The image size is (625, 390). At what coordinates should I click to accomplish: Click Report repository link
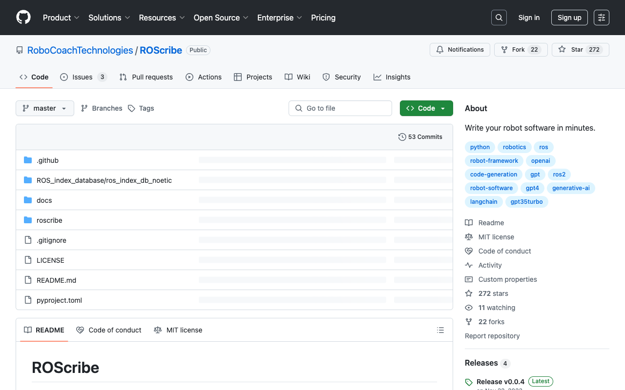[x=492, y=336]
